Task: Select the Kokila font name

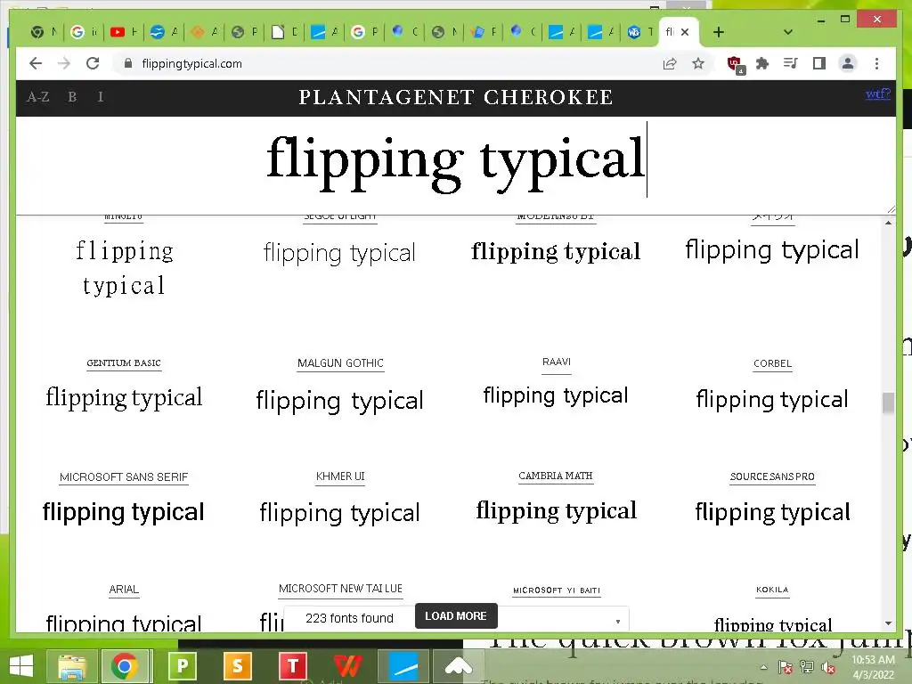Action: tap(772, 590)
